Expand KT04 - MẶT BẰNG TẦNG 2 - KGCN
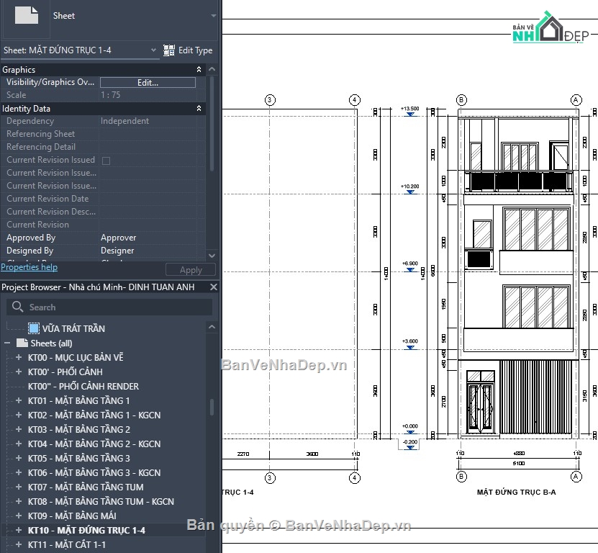The height and width of the screenshot is (553, 598). [18, 444]
